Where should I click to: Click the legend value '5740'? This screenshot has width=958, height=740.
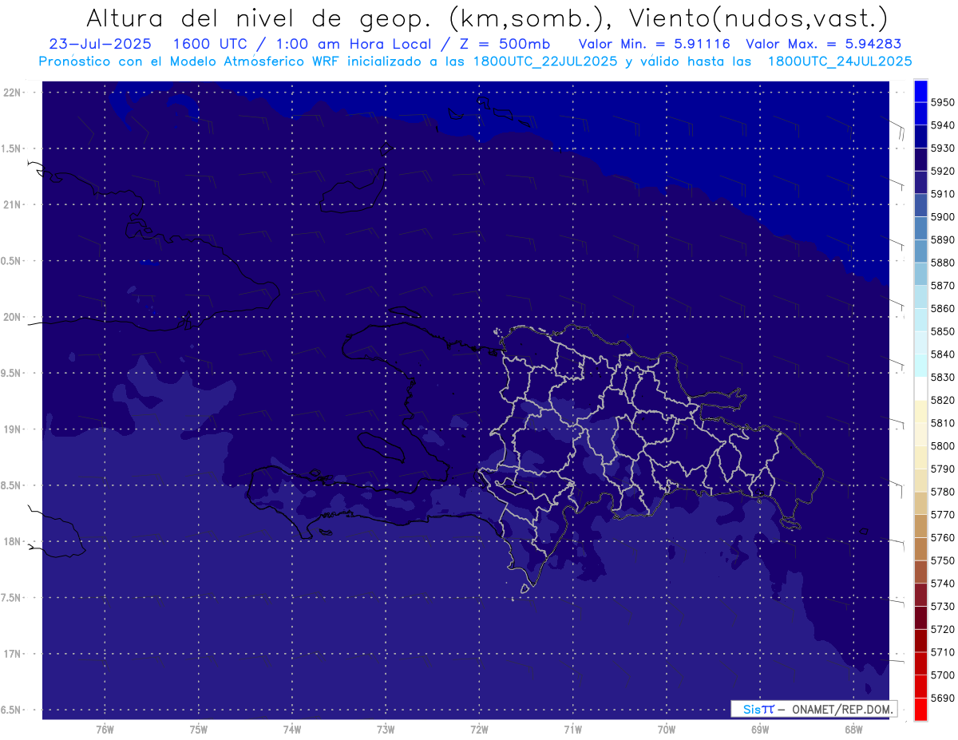(x=943, y=584)
